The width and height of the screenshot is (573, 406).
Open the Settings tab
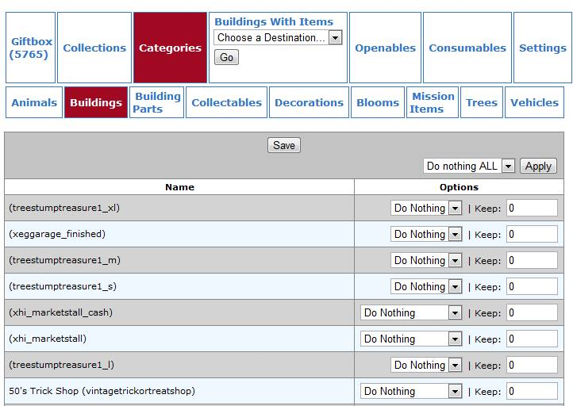(542, 48)
